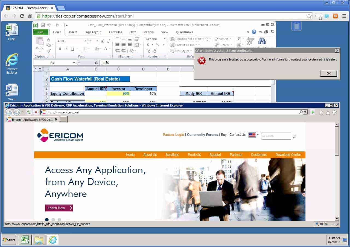
Task: Toggle Align Text Right in Alignment group
Action: [130, 45]
